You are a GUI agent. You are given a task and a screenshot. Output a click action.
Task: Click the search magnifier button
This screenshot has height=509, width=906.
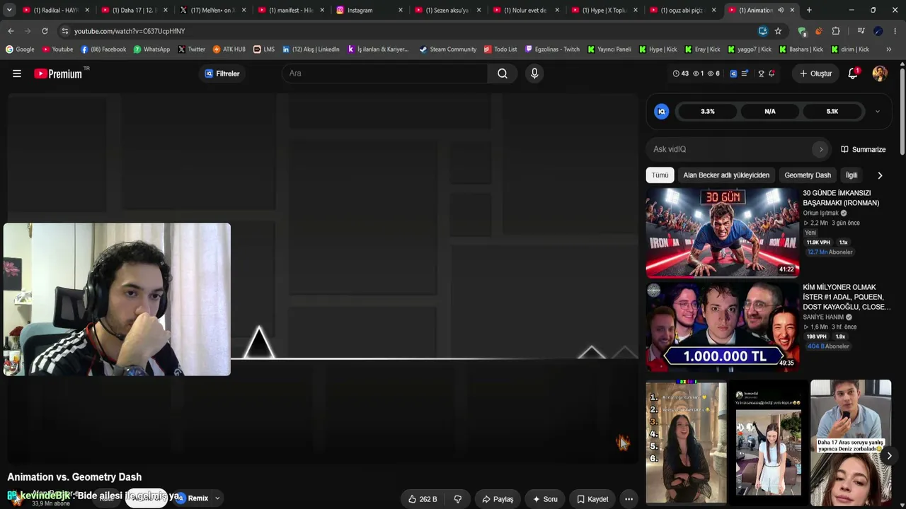(503, 74)
